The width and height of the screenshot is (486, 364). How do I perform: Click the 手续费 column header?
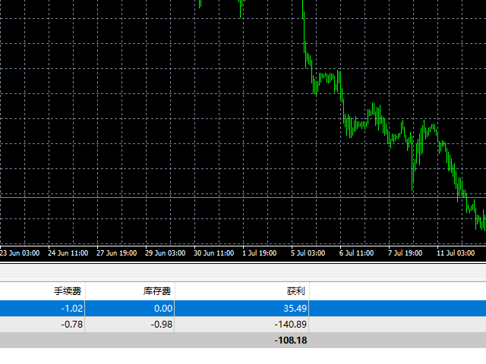click(43, 291)
